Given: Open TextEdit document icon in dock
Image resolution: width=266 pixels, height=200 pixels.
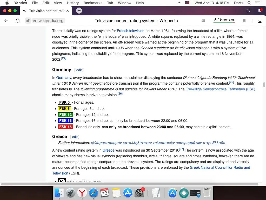Looking at the screenshot, I should (156, 193).
